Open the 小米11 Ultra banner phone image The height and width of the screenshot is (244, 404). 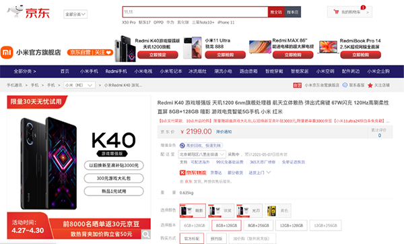pyautogui.click(x=193, y=48)
